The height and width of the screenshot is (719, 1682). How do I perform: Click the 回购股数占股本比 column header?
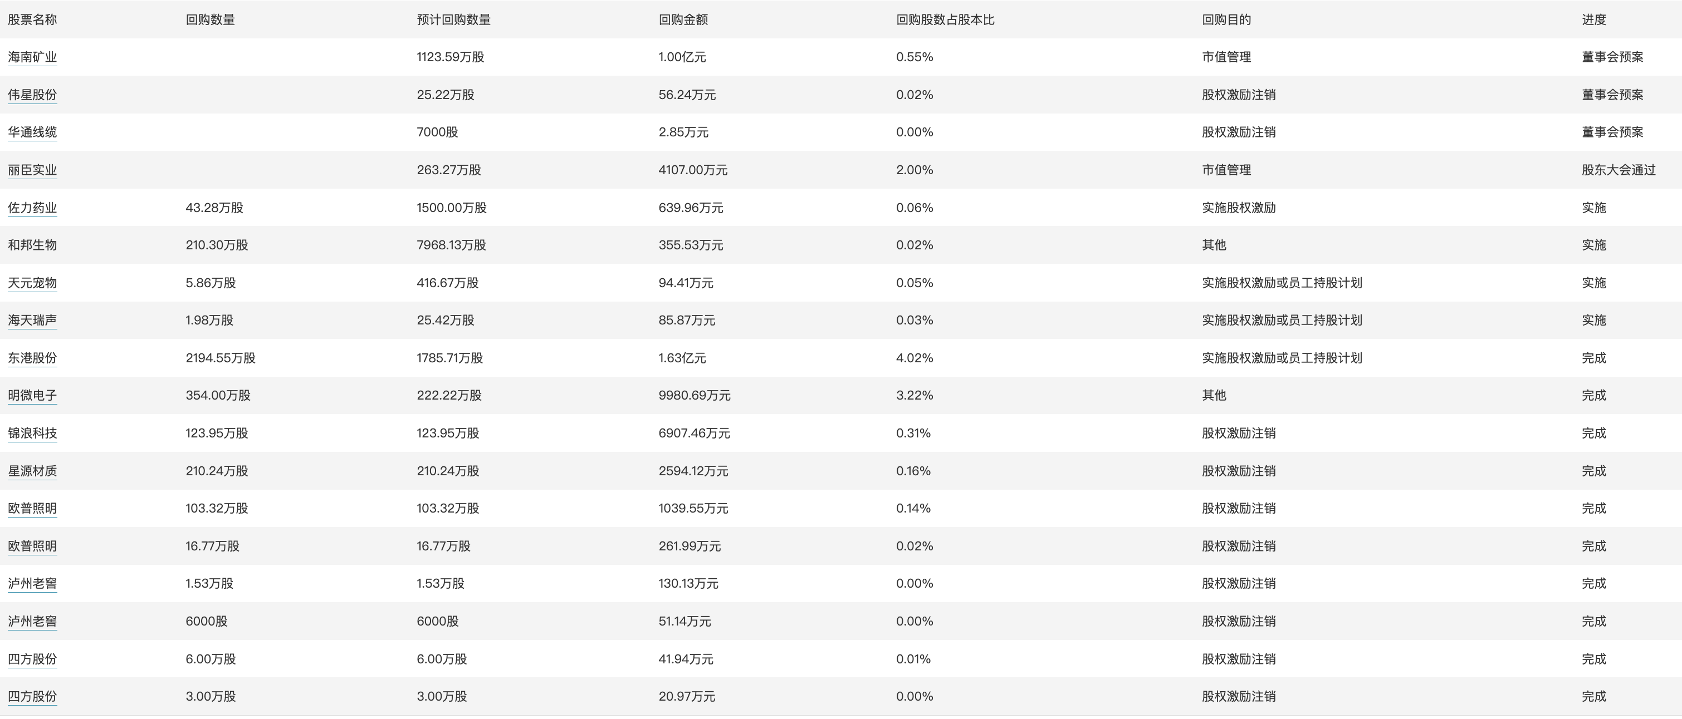[945, 19]
